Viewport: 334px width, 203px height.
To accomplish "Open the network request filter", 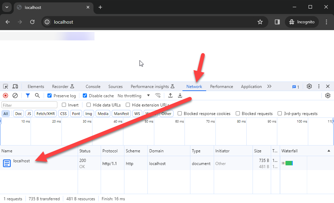I will tap(27, 96).
